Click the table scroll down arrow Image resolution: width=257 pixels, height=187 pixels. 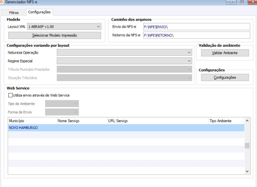click(247, 171)
